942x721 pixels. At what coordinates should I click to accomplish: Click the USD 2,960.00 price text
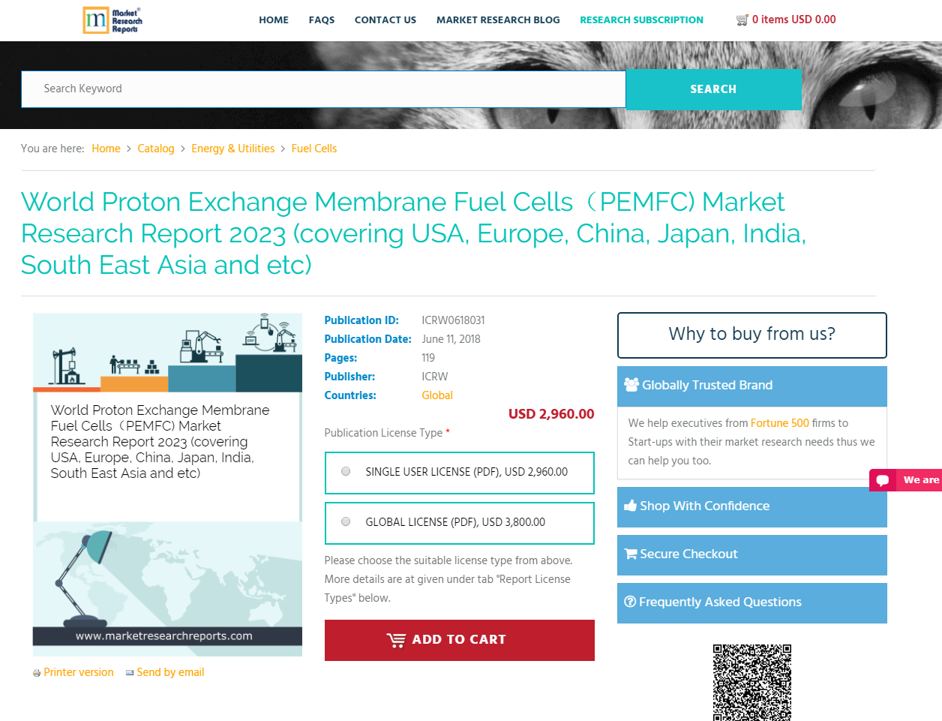551,414
